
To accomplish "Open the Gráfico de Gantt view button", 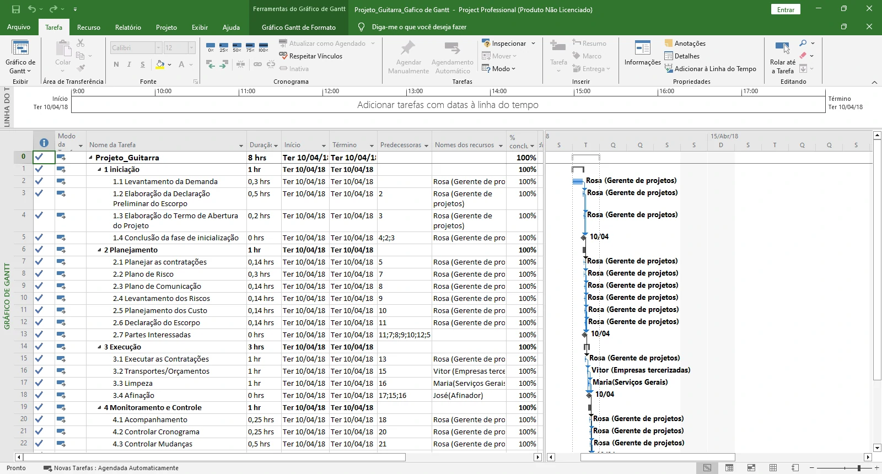I will click(x=20, y=57).
